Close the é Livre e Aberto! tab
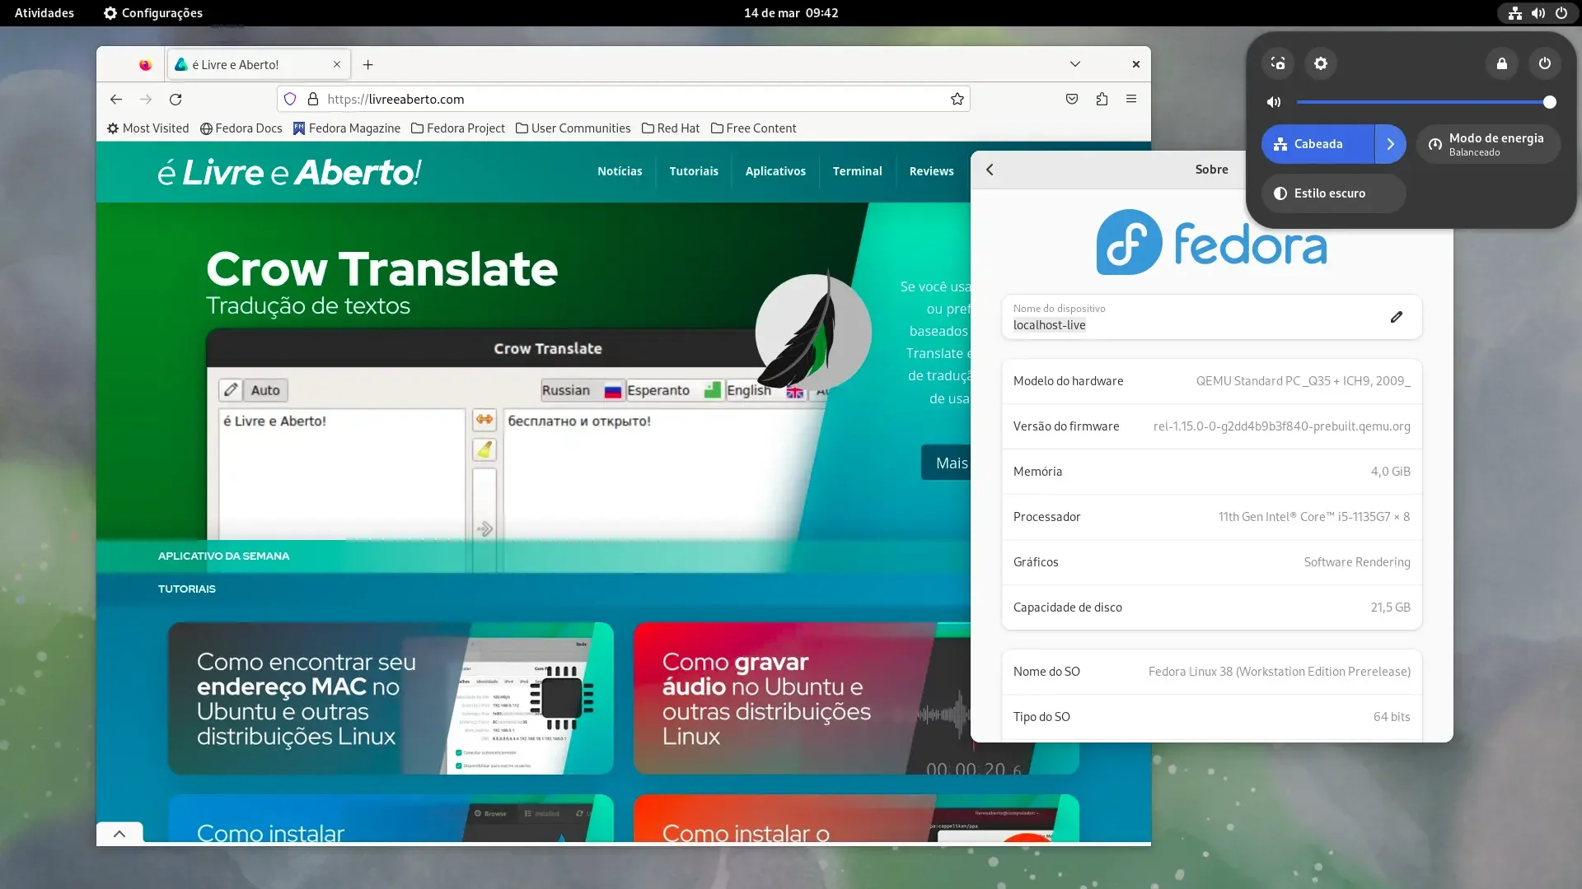The height and width of the screenshot is (889, 1582). click(x=337, y=64)
